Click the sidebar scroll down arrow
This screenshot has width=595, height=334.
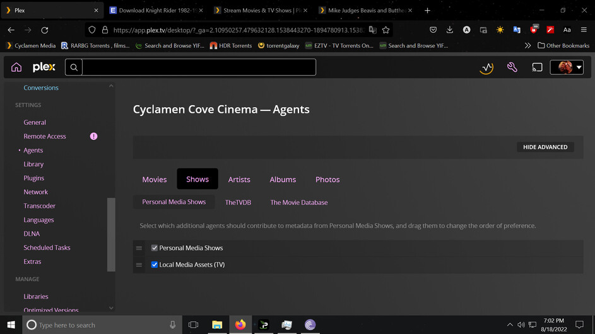point(111,308)
